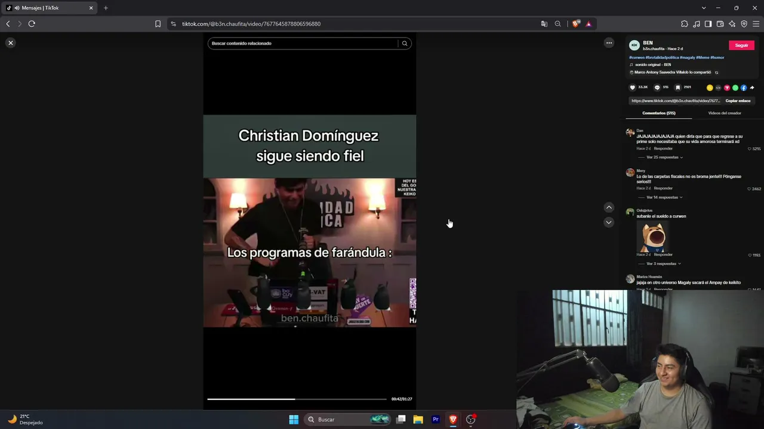
Task: Click the search magnifier in related content bar
Action: click(405, 43)
